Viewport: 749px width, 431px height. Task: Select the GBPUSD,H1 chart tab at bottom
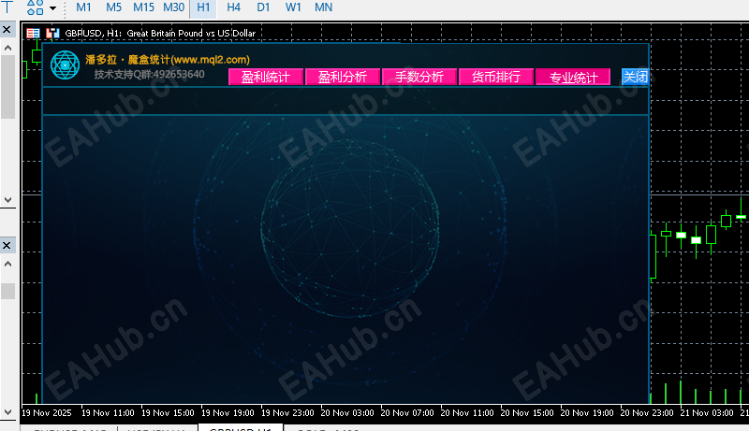click(241, 427)
